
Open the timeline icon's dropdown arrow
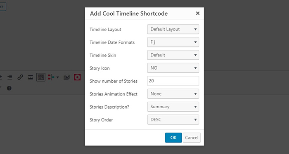tap(57, 77)
